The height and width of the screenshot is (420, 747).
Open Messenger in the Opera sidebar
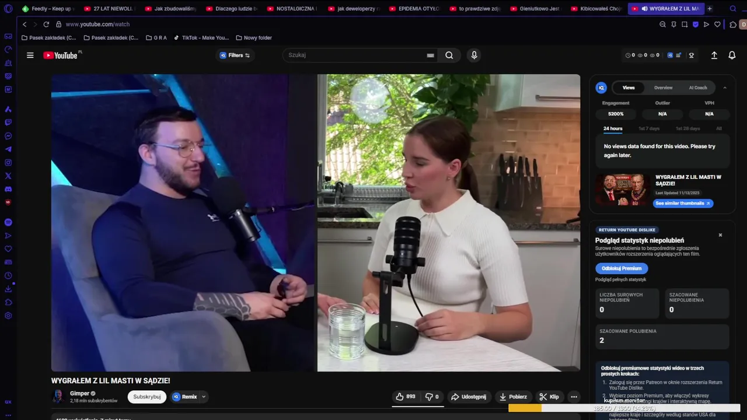tap(8, 136)
